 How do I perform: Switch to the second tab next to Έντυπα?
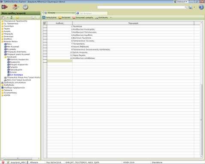point(91,13)
